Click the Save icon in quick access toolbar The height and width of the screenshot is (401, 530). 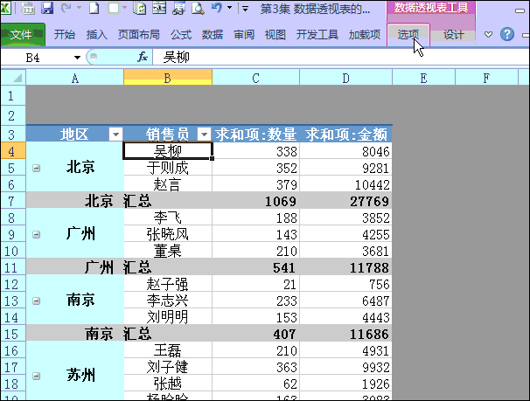pos(47,9)
